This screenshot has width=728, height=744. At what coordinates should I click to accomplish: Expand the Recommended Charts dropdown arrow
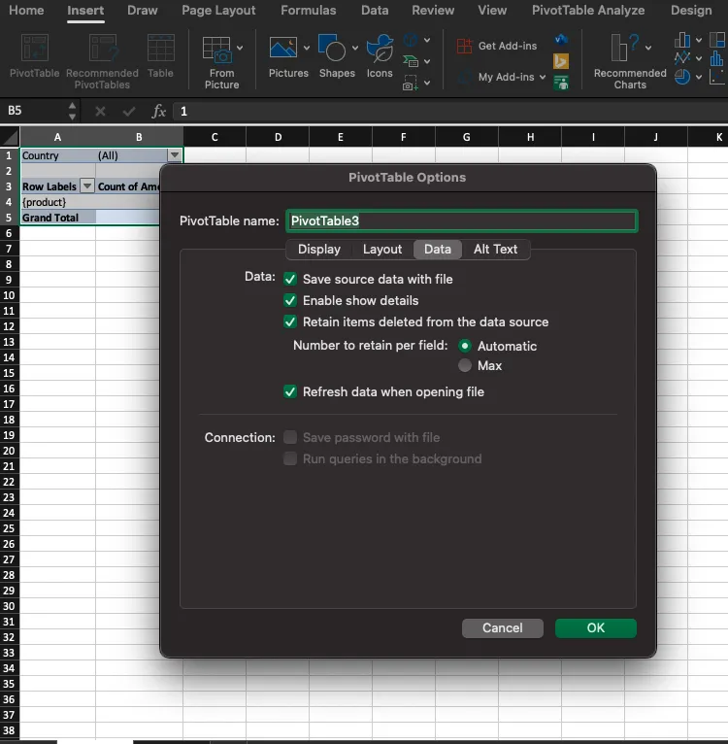pyautogui.click(x=647, y=48)
